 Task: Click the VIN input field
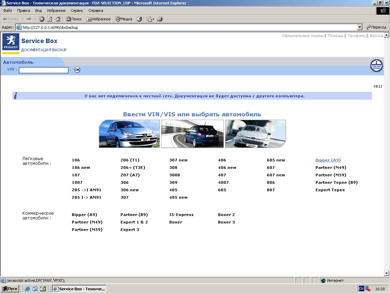44,70
